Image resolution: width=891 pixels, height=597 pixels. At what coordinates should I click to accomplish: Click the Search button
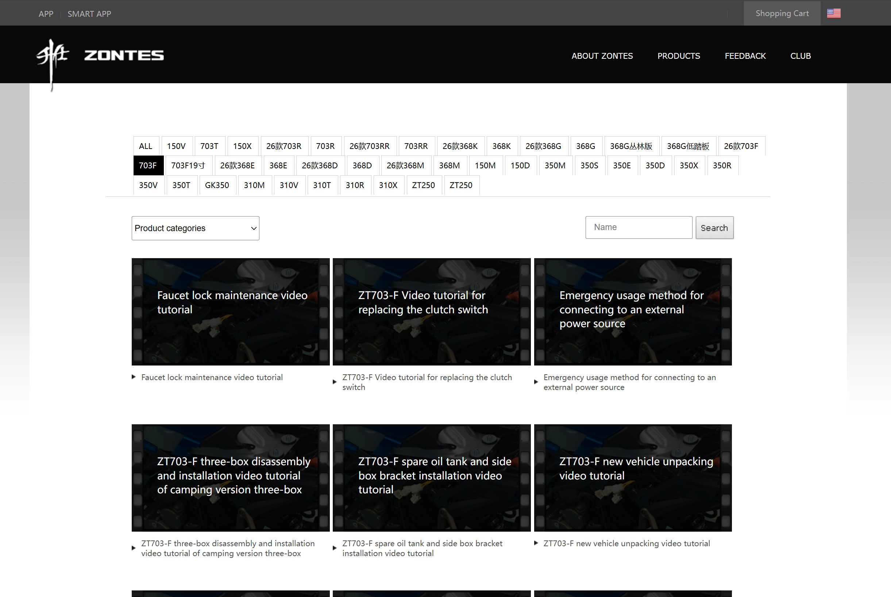[x=714, y=228]
